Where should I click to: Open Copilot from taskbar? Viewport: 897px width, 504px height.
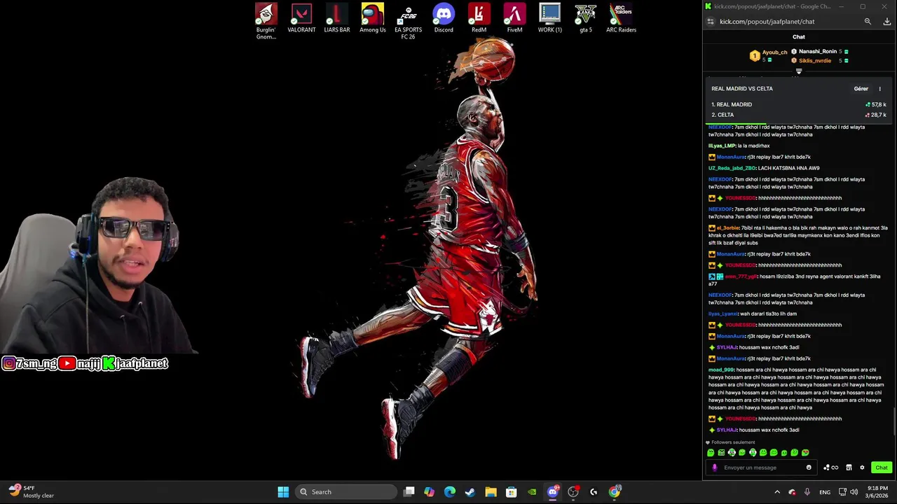click(429, 492)
